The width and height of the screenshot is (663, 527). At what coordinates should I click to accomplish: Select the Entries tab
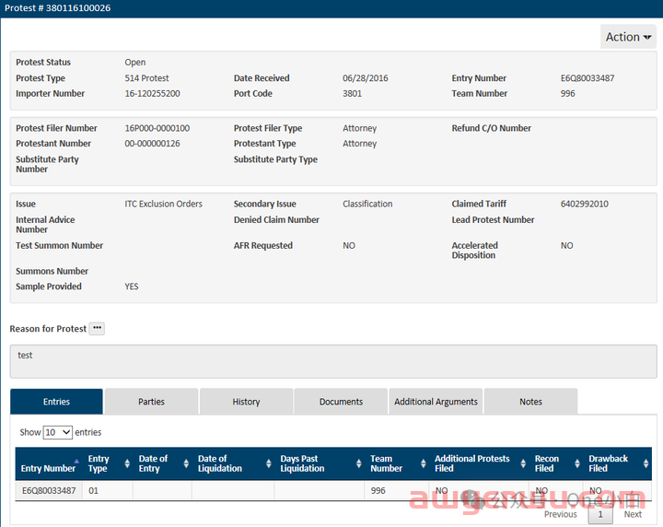click(x=56, y=402)
